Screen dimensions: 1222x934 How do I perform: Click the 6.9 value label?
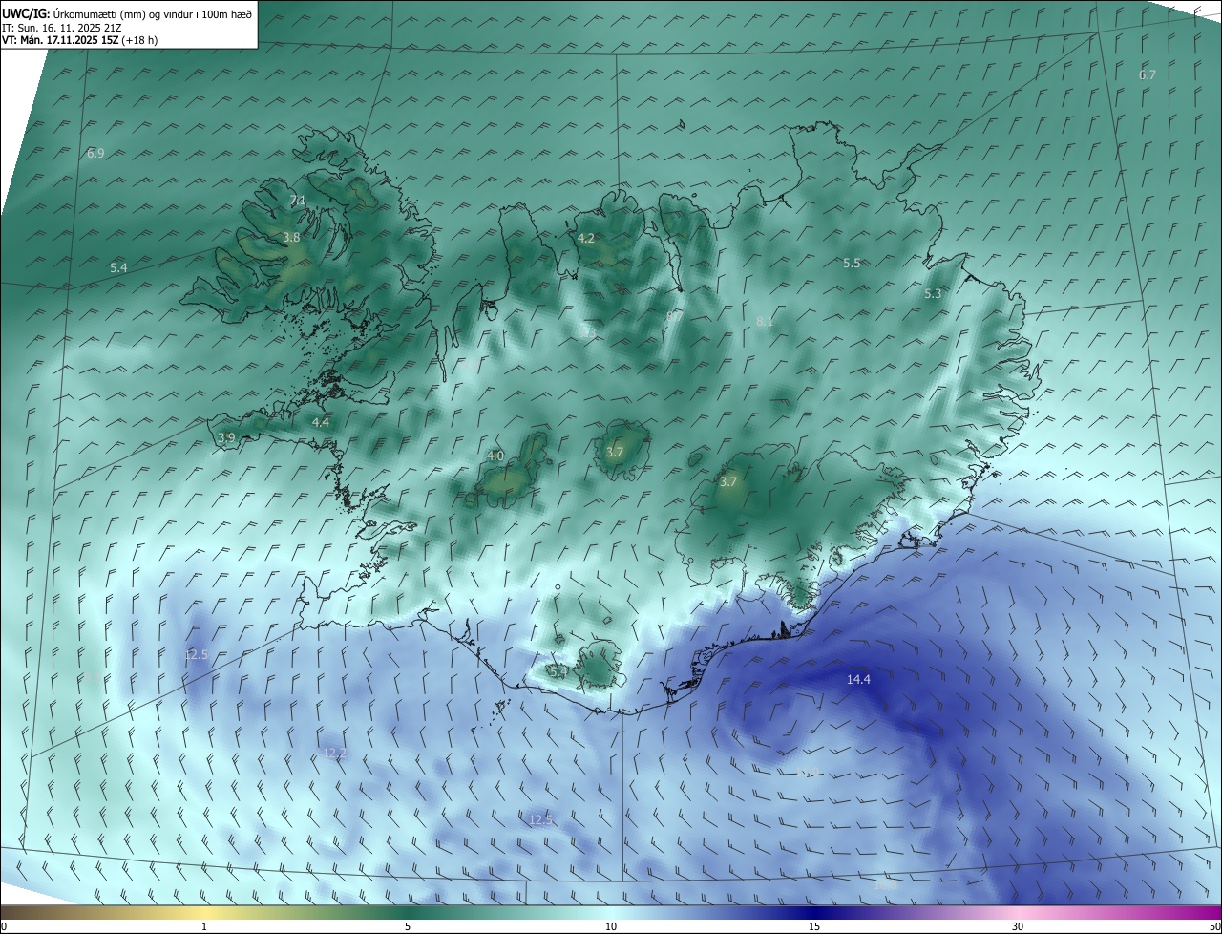[x=95, y=153]
